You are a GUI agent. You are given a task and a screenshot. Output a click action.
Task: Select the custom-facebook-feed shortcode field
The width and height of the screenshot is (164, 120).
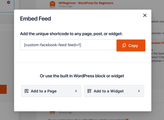point(68,45)
